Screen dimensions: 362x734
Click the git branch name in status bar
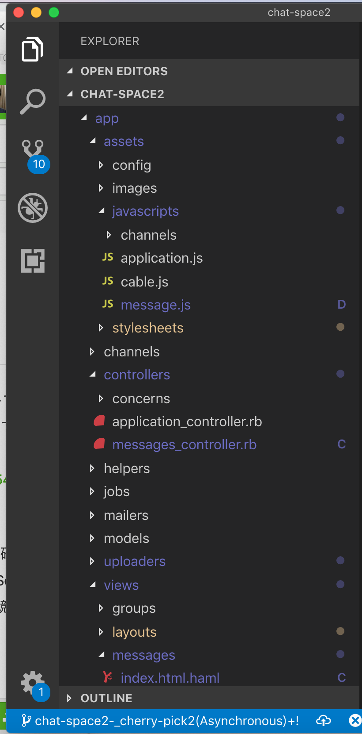(161, 721)
